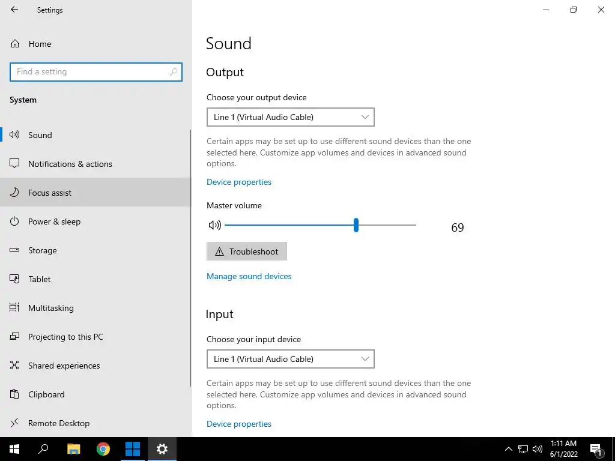Click the network icon in system tray

pyautogui.click(x=523, y=449)
